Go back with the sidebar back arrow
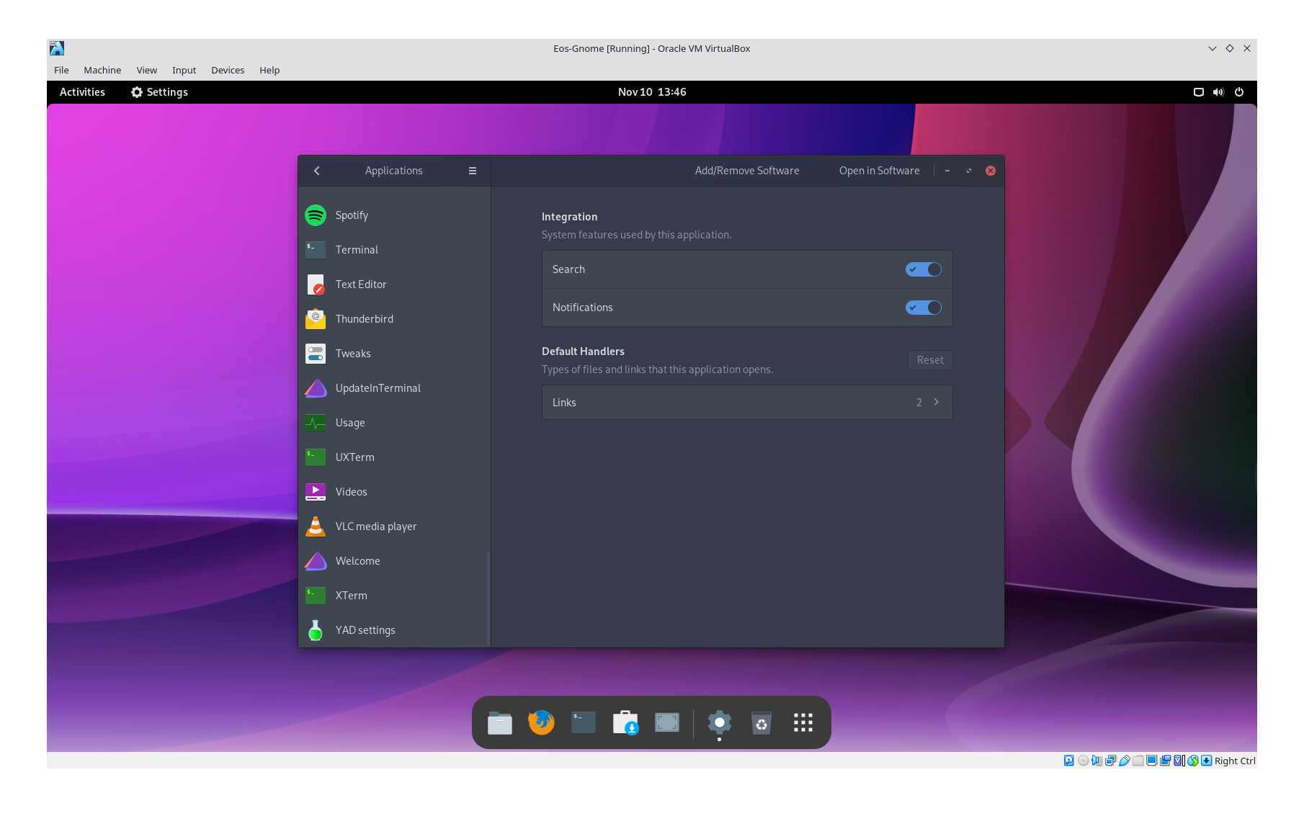The height and width of the screenshot is (824, 1304). [317, 171]
